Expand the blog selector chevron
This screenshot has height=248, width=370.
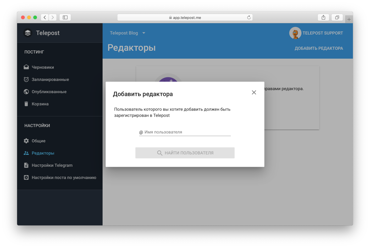(143, 33)
